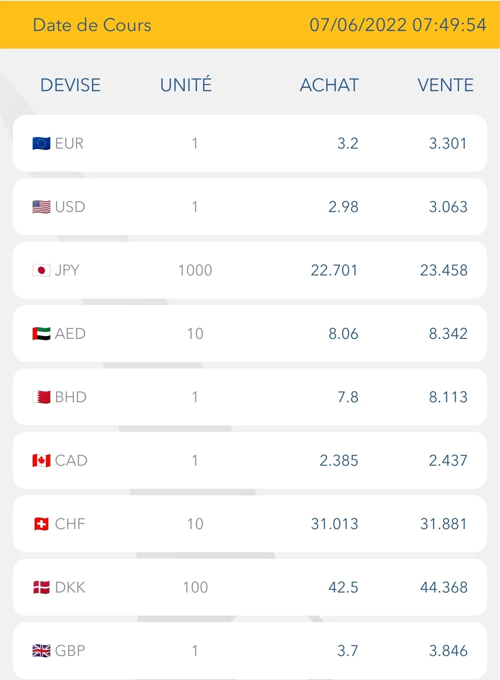
Task: Tap the United States flag icon
Action: click(x=41, y=207)
